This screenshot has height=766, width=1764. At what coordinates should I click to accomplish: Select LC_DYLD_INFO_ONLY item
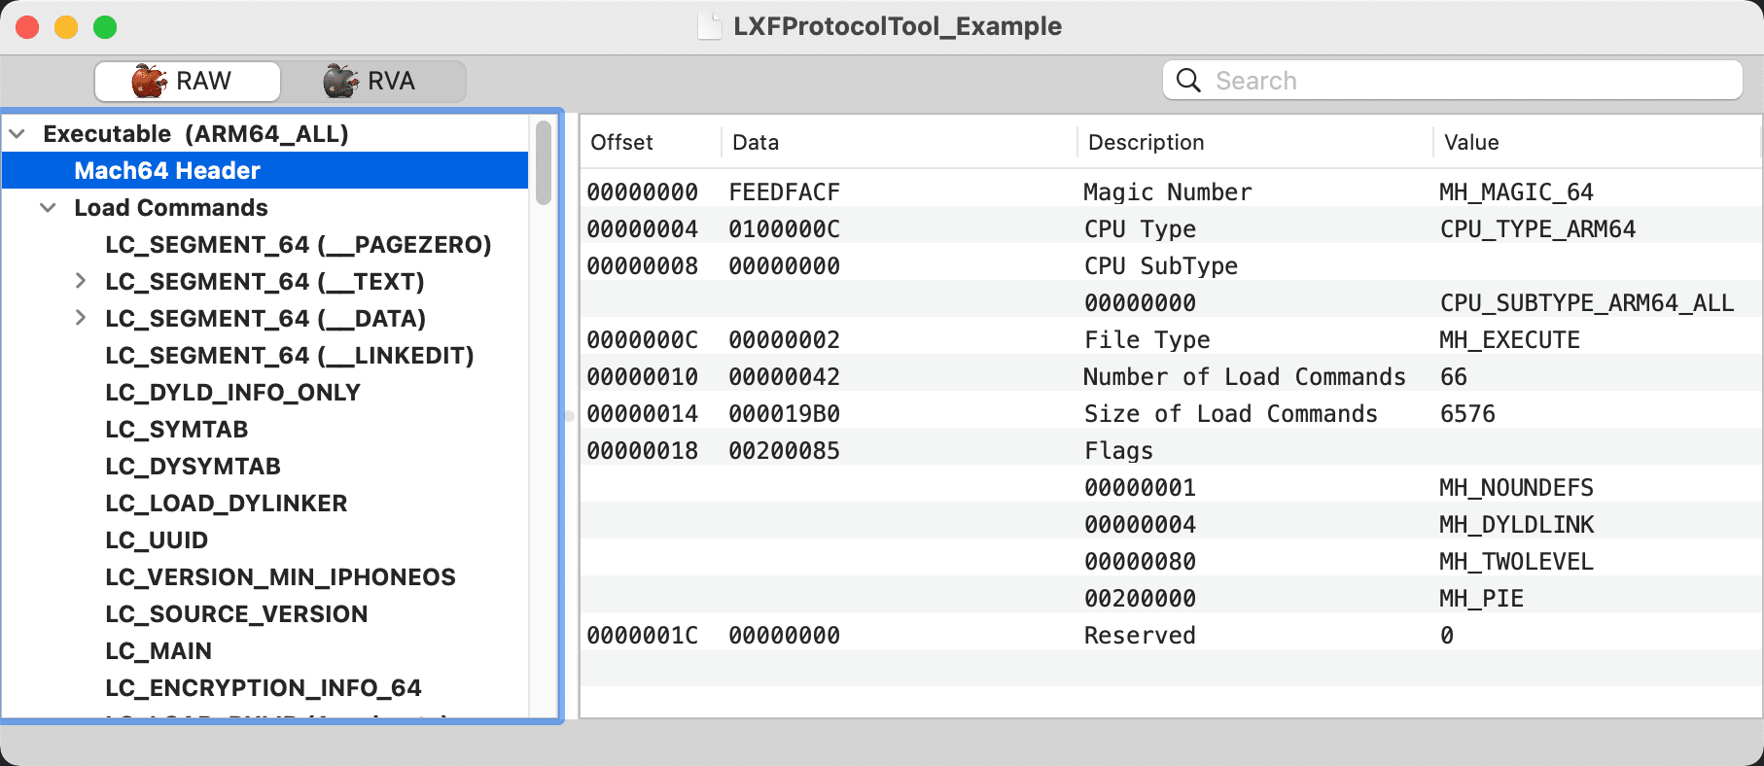tap(233, 393)
